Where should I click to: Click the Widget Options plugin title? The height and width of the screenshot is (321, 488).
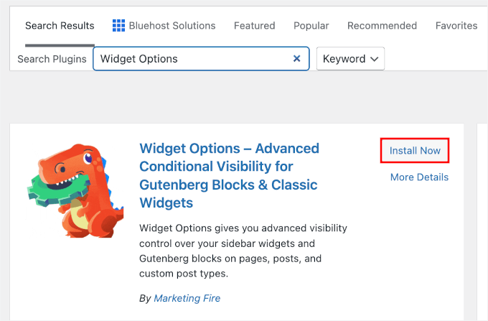pos(229,176)
